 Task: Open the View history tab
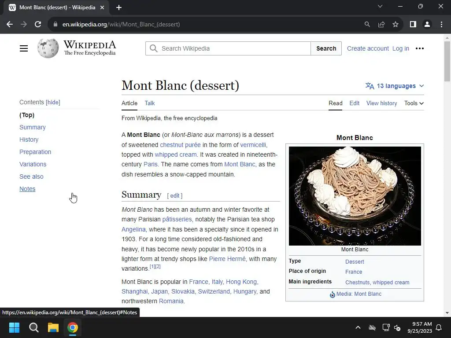click(x=381, y=103)
